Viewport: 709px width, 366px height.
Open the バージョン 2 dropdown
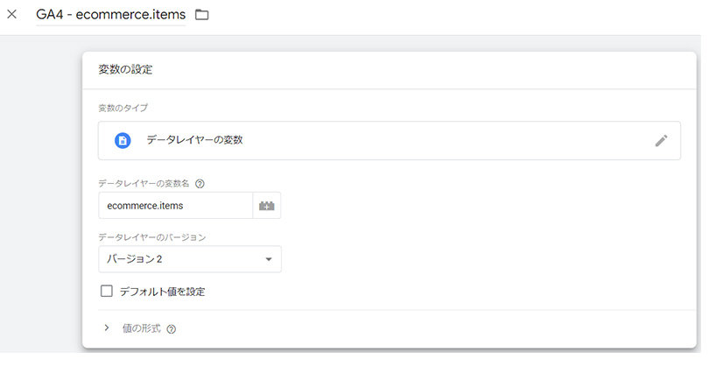(x=190, y=259)
